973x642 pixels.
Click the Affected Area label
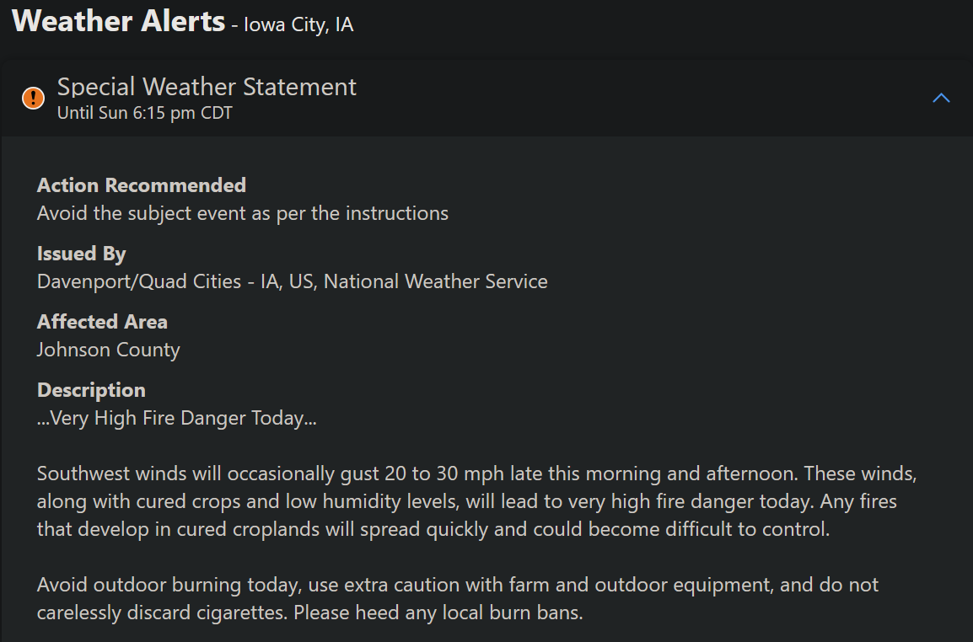(102, 322)
